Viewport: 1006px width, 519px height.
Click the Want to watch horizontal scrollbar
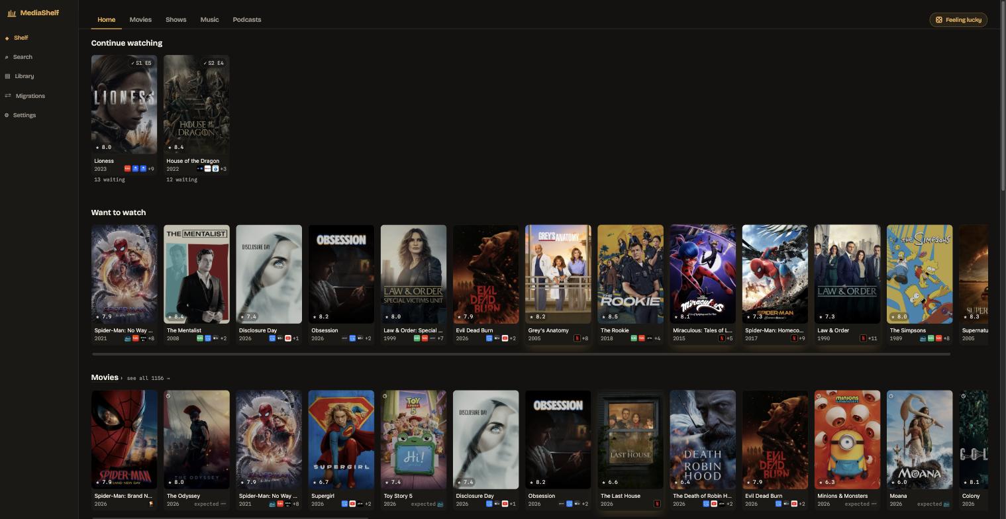point(521,354)
